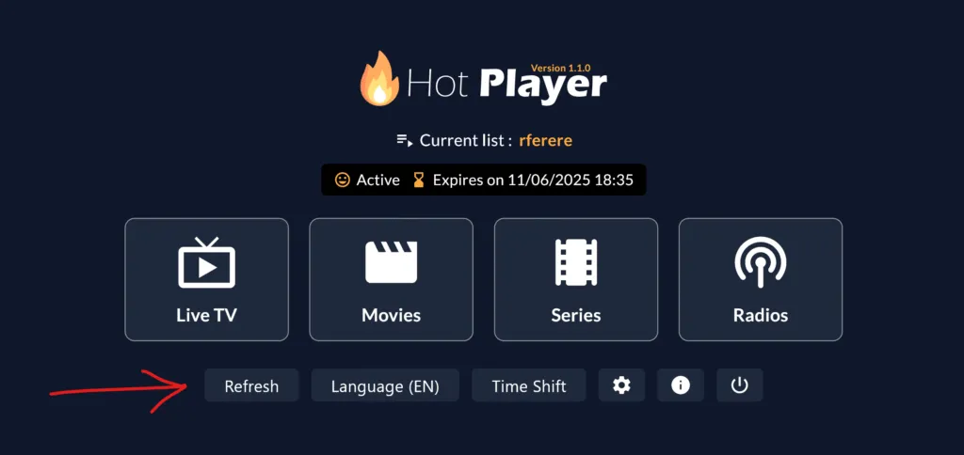Change language via Language (EN) button
The image size is (964, 455).
point(385,385)
